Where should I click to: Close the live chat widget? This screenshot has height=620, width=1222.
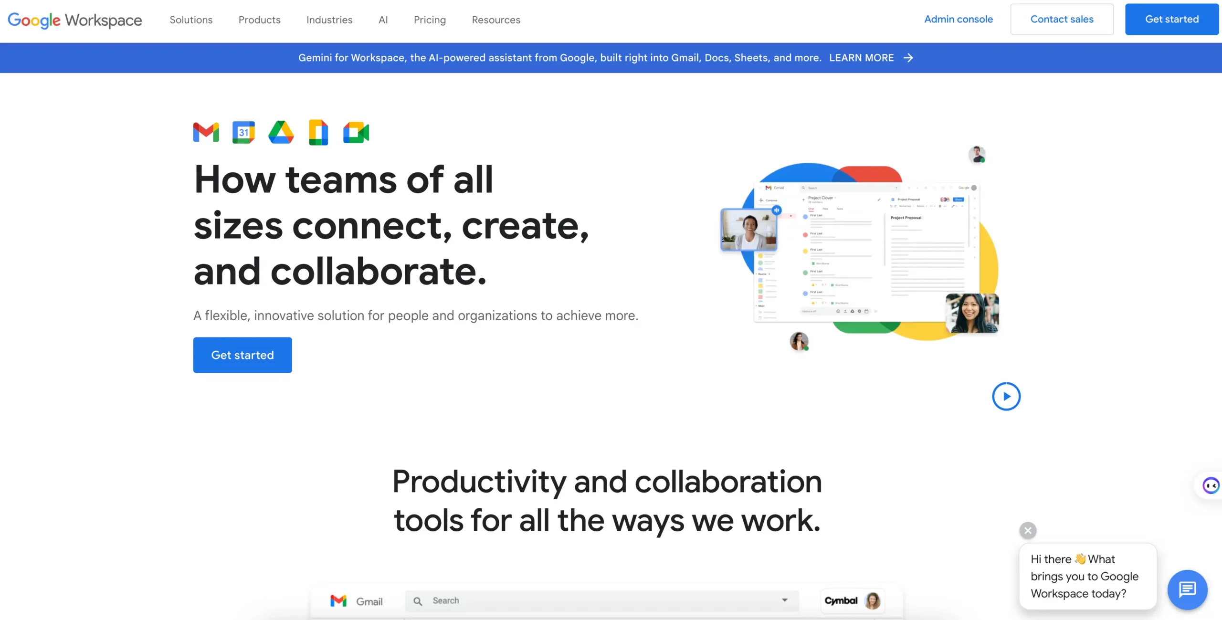[x=1027, y=530]
